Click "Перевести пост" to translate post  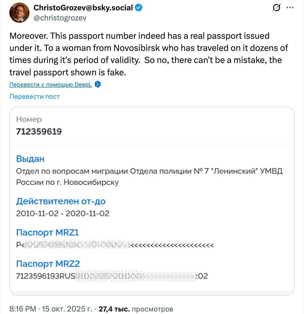[x=34, y=97]
